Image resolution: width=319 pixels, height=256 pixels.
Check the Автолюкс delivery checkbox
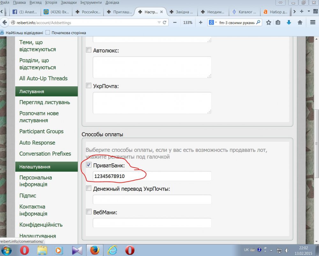(89, 50)
